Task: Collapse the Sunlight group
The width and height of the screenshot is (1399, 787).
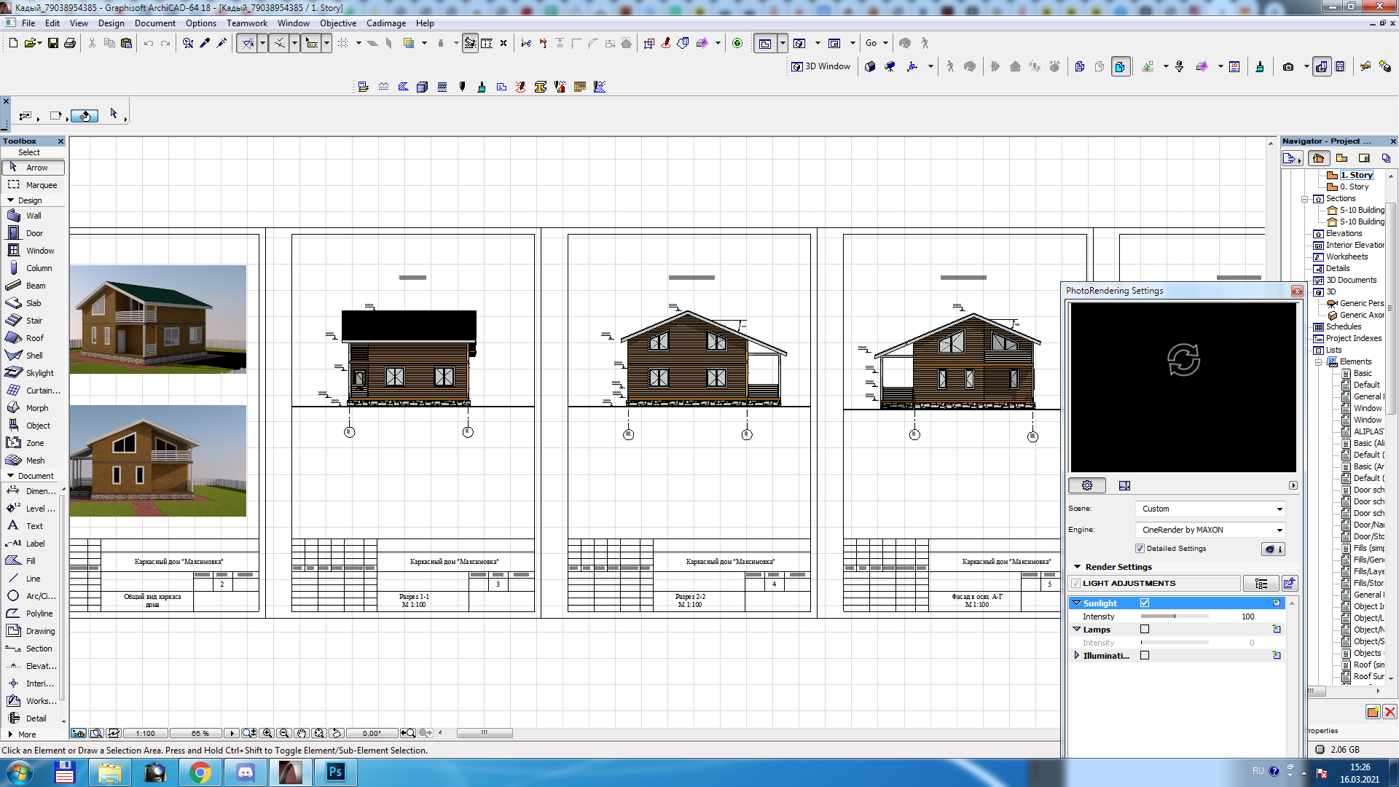Action: tap(1077, 603)
